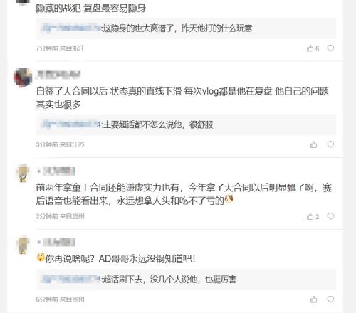Like the vlog复盘 comment from 江苏
356x313 pixels.
click(x=313, y=144)
